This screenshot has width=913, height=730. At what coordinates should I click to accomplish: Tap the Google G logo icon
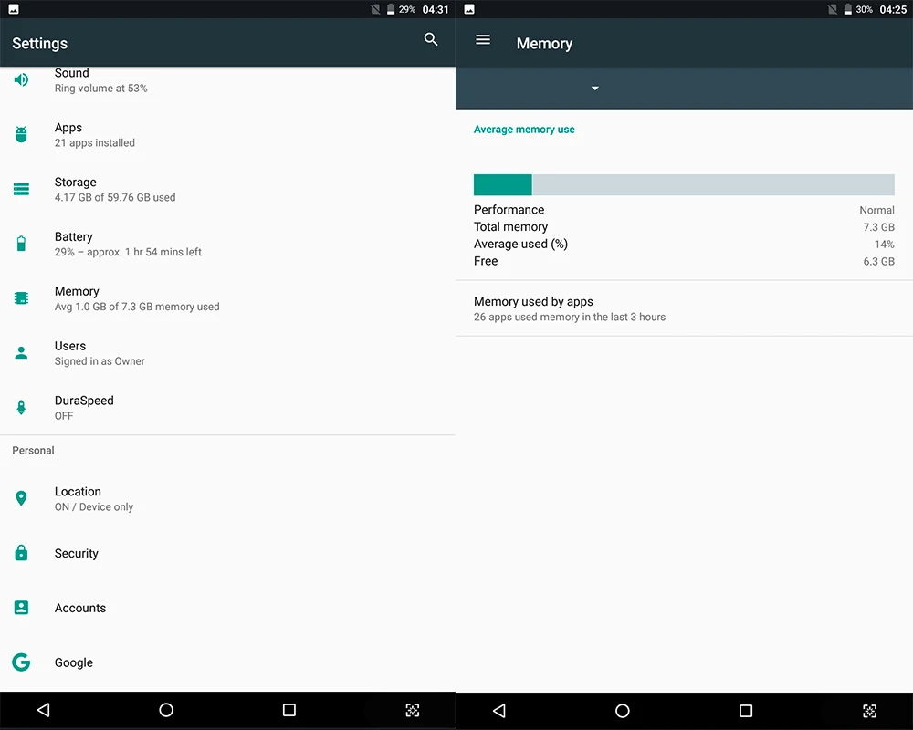click(21, 662)
